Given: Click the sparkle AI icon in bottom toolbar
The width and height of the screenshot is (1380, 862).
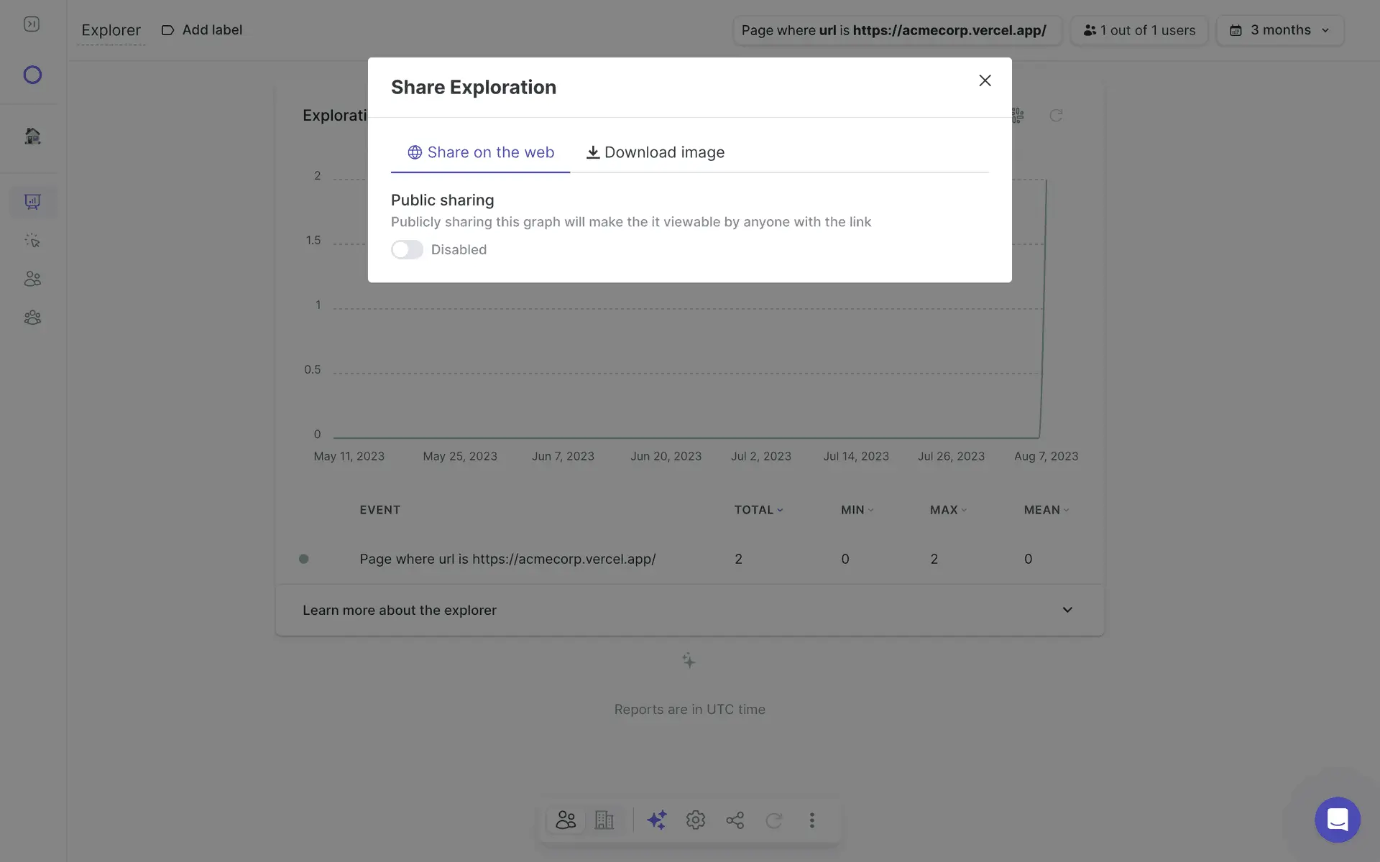Looking at the screenshot, I should pos(656,820).
